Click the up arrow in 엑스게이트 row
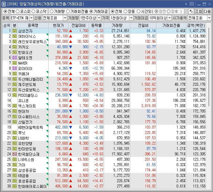Image resolution: width=213 pixels, height=192 pixels. pos(71,106)
